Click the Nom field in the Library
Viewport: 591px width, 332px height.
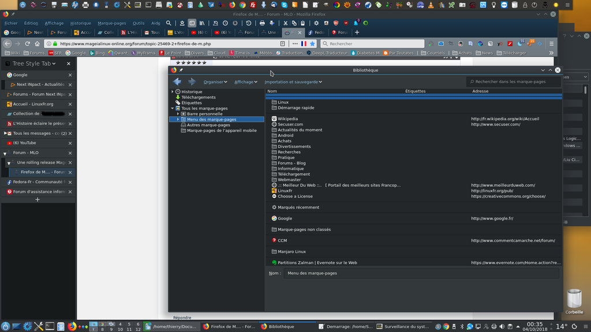(421, 273)
